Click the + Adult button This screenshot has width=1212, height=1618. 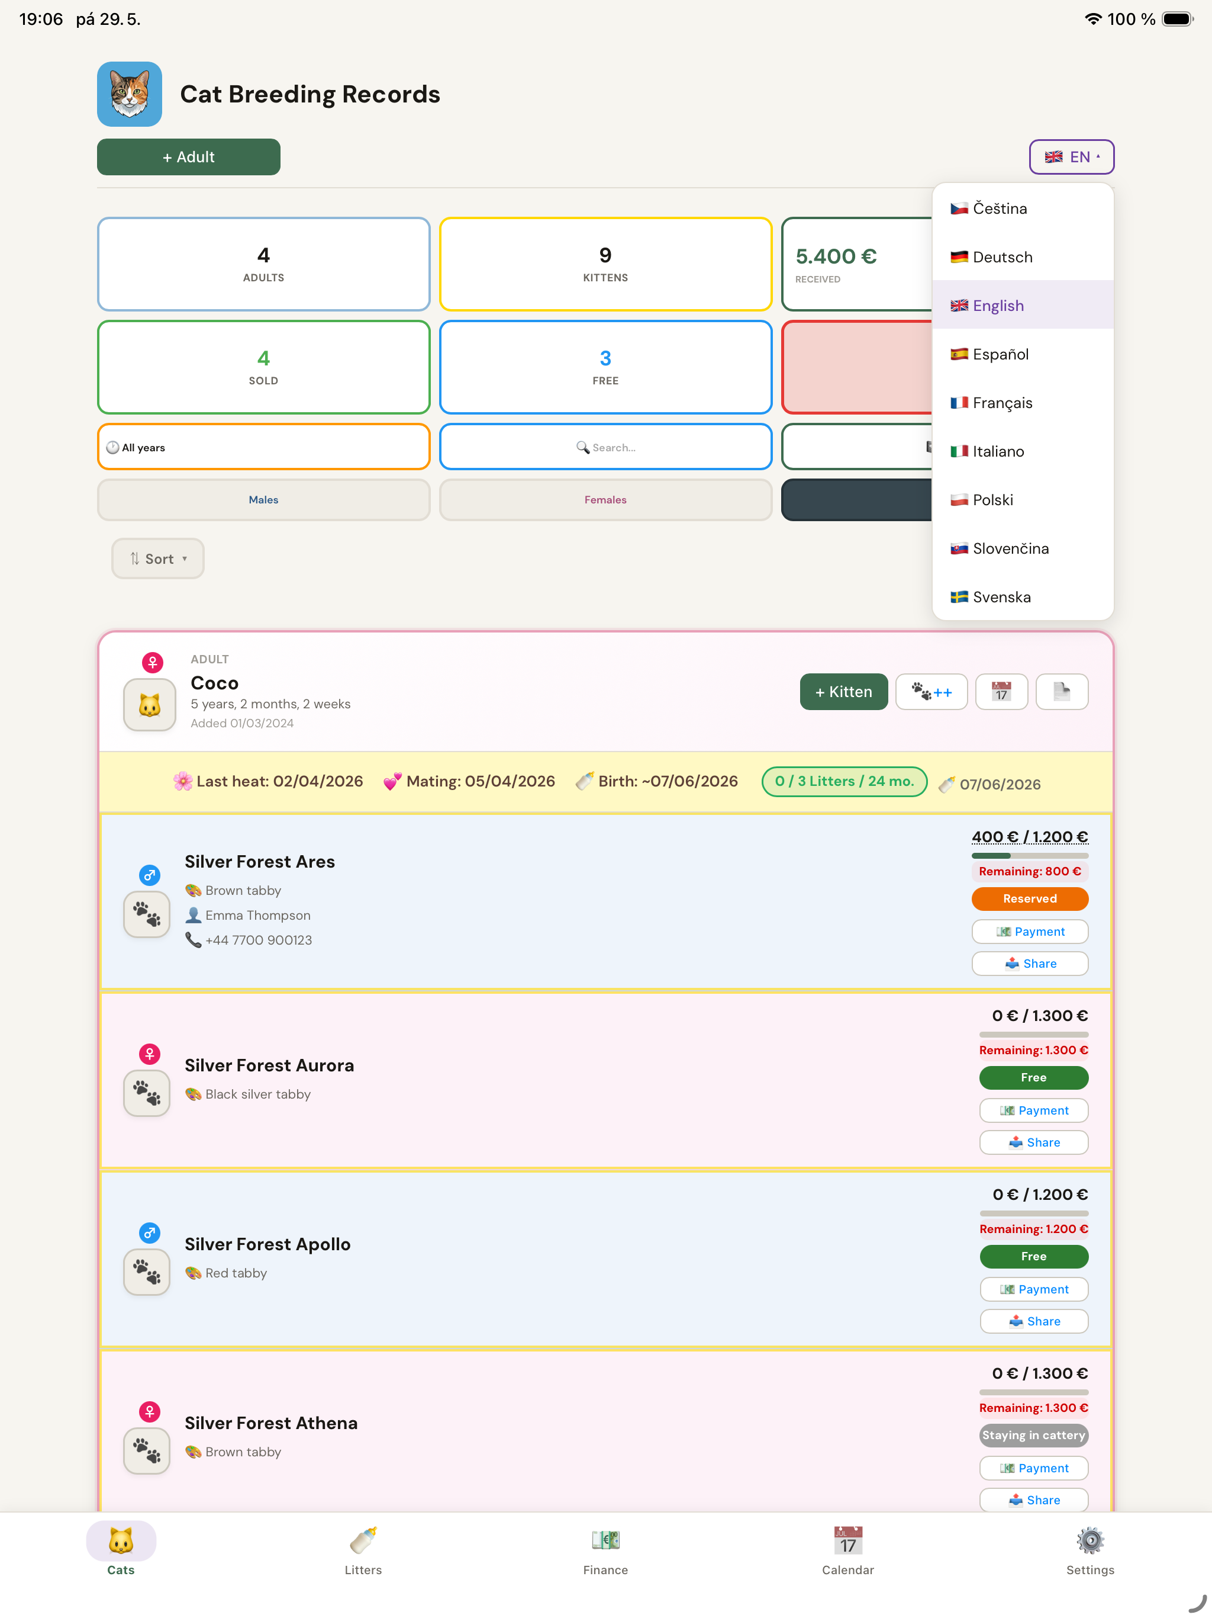coord(189,156)
